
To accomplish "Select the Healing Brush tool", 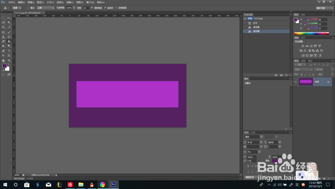I will coord(3,32).
